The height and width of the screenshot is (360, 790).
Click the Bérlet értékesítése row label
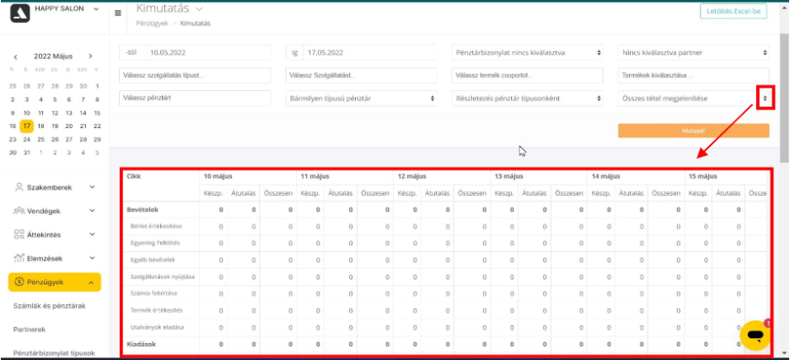click(156, 226)
